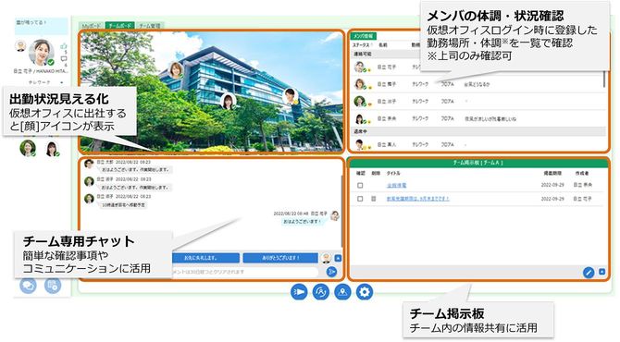The image size is (620, 342).
Task: Click the pencil edit icon on the team bulletin board
Action: coord(589,272)
